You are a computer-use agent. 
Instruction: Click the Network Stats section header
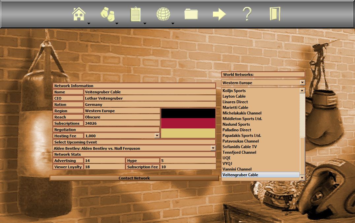pyautogui.click(x=134, y=154)
